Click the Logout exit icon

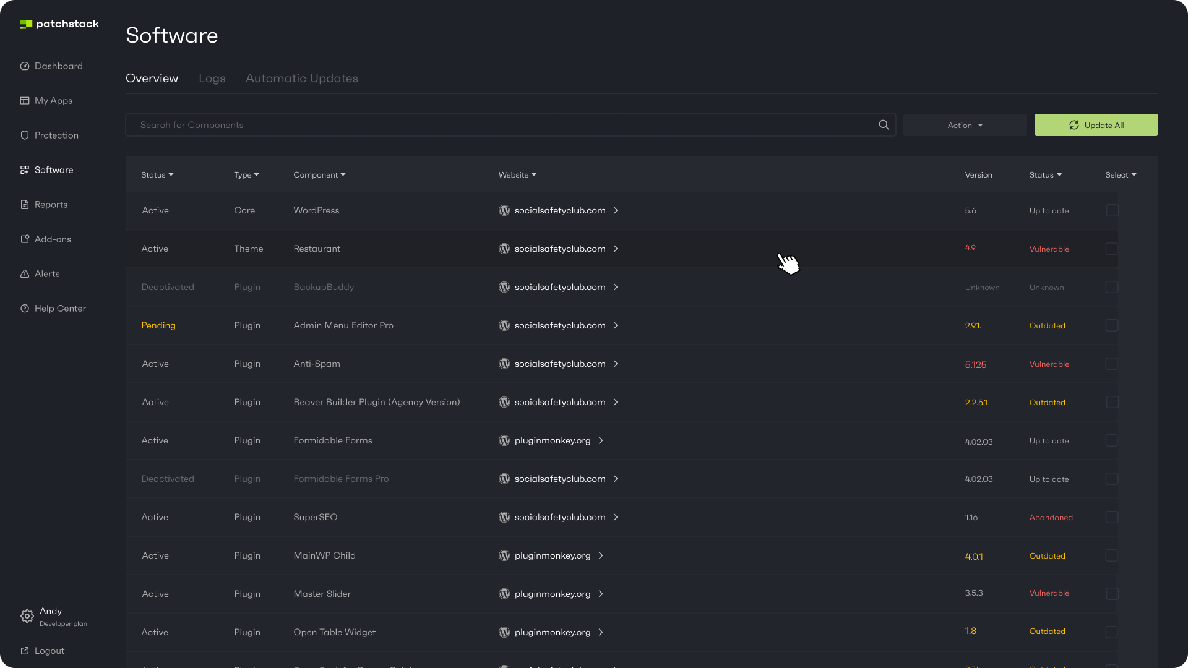25,651
